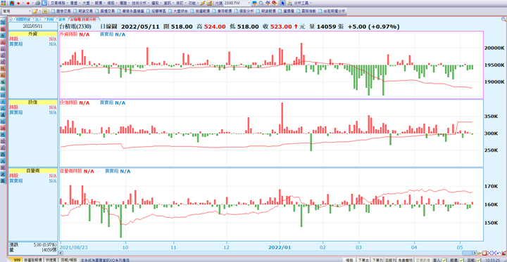This screenshot has height=262, width=507.
Task: Expand the 2330.TW stock code dropdown
Action: tap(249, 4)
